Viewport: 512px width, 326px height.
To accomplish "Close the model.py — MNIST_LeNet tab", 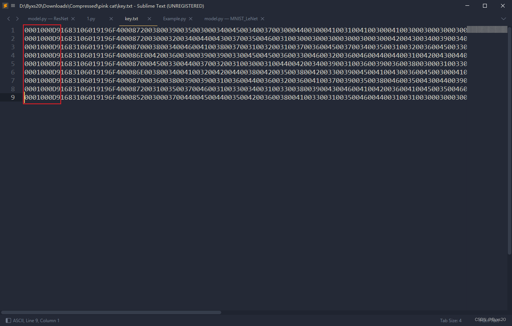I will (x=262, y=19).
